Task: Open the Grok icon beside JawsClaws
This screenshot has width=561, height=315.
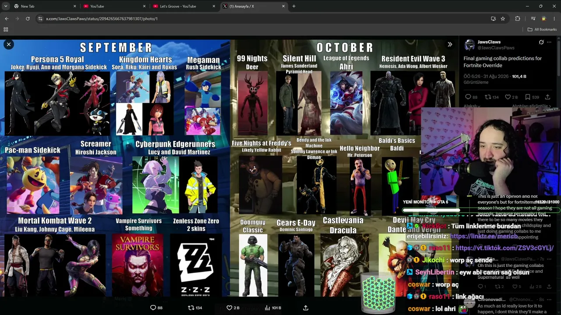Action: pyautogui.click(x=541, y=42)
